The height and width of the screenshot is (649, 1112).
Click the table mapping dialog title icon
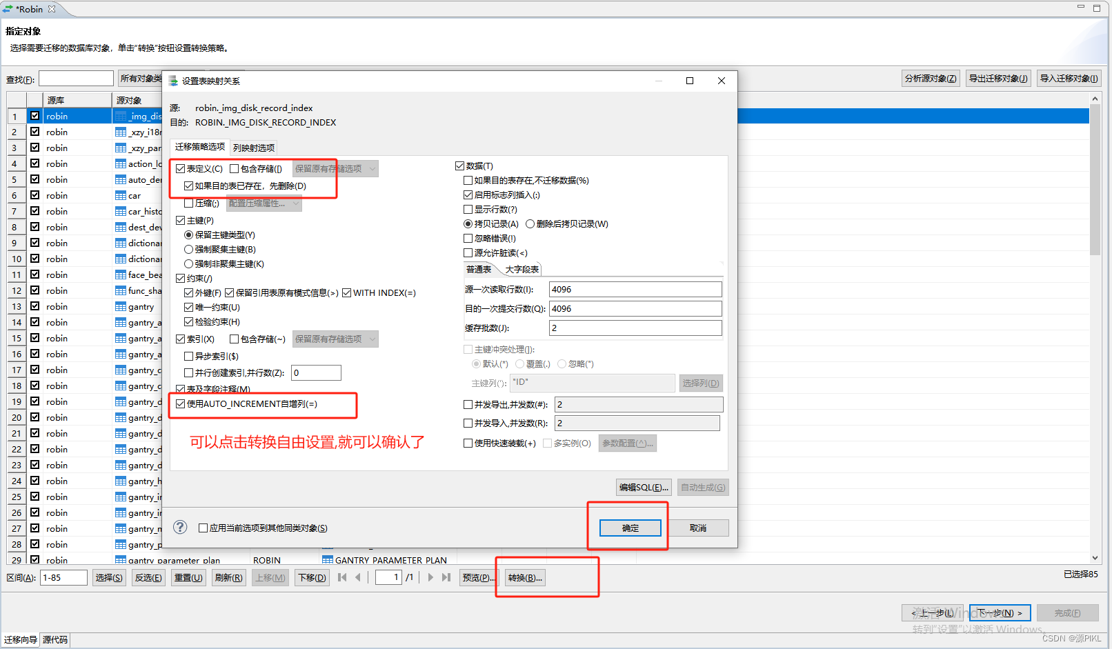tap(174, 81)
